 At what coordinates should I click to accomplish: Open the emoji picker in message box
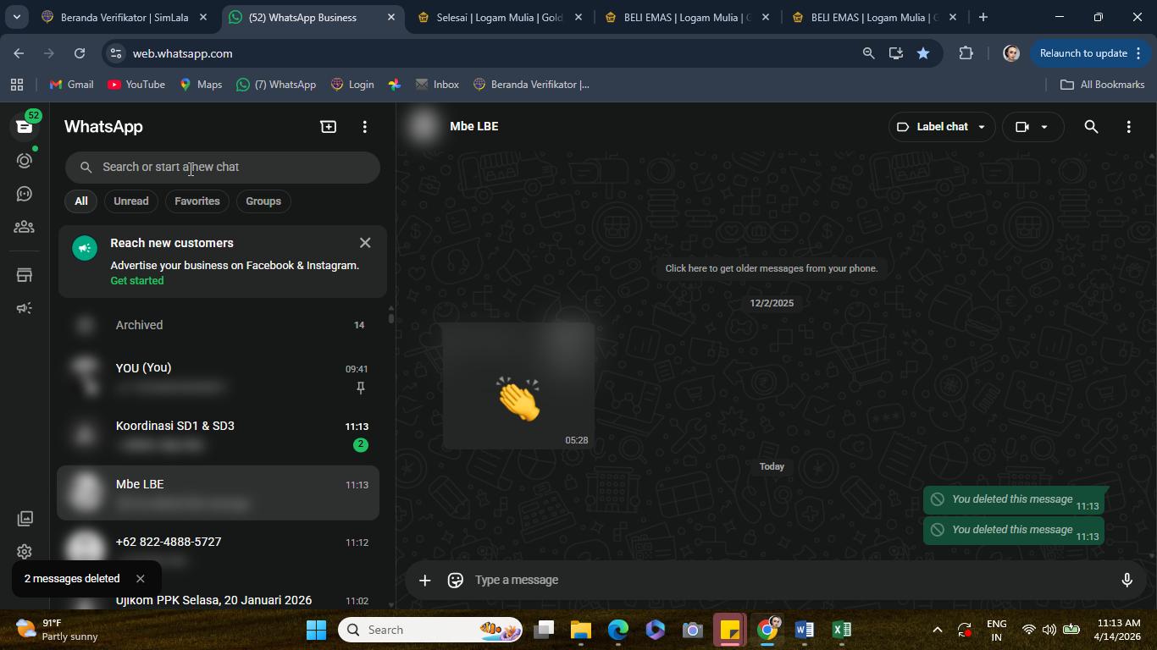(455, 580)
